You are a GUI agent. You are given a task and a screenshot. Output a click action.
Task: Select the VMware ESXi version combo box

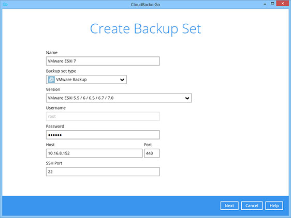point(119,98)
